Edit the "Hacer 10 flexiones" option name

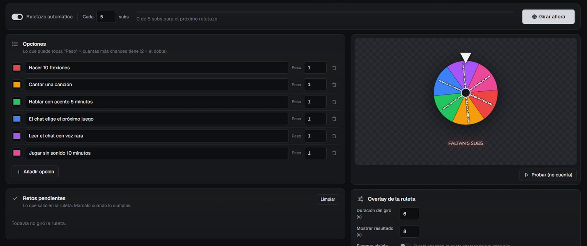[x=157, y=67]
